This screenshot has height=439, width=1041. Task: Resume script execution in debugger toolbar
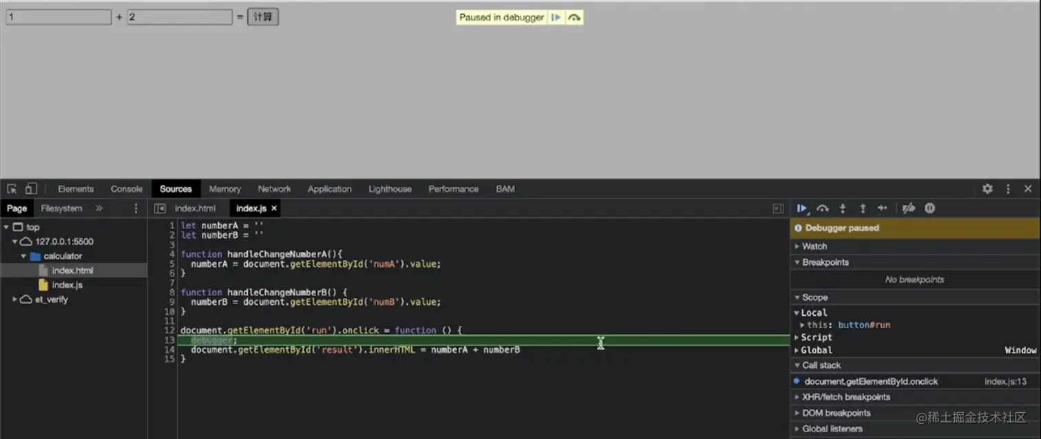(x=802, y=208)
